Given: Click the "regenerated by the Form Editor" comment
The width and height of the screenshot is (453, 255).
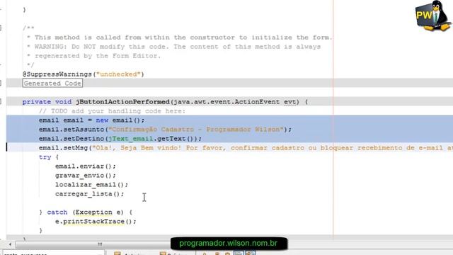Looking at the screenshot, I should click(x=94, y=56).
